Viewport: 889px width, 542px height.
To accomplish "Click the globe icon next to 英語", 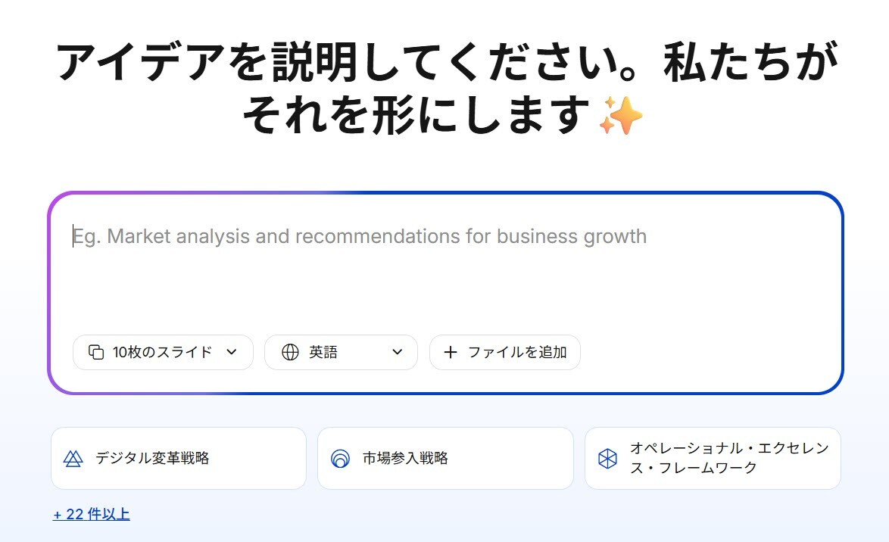I will tap(290, 352).
